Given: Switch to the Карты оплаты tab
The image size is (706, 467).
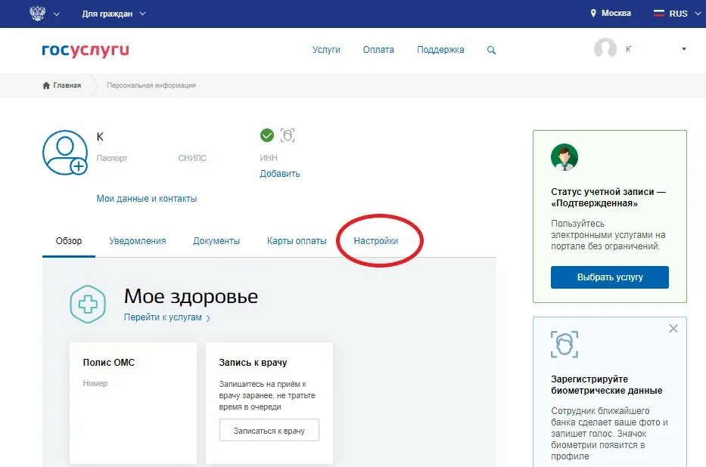Looking at the screenshot, I should coord(297,241).
